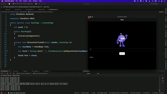Open the Locals panel tab
Viewport: 167px width, 94px height.
tap(16, 71)
